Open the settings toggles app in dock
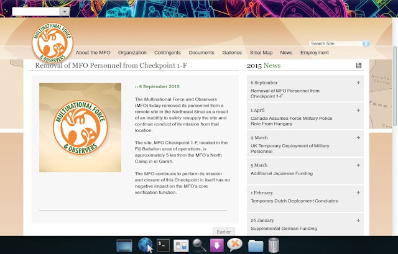398x254 pixels. (x=181, y=246)
